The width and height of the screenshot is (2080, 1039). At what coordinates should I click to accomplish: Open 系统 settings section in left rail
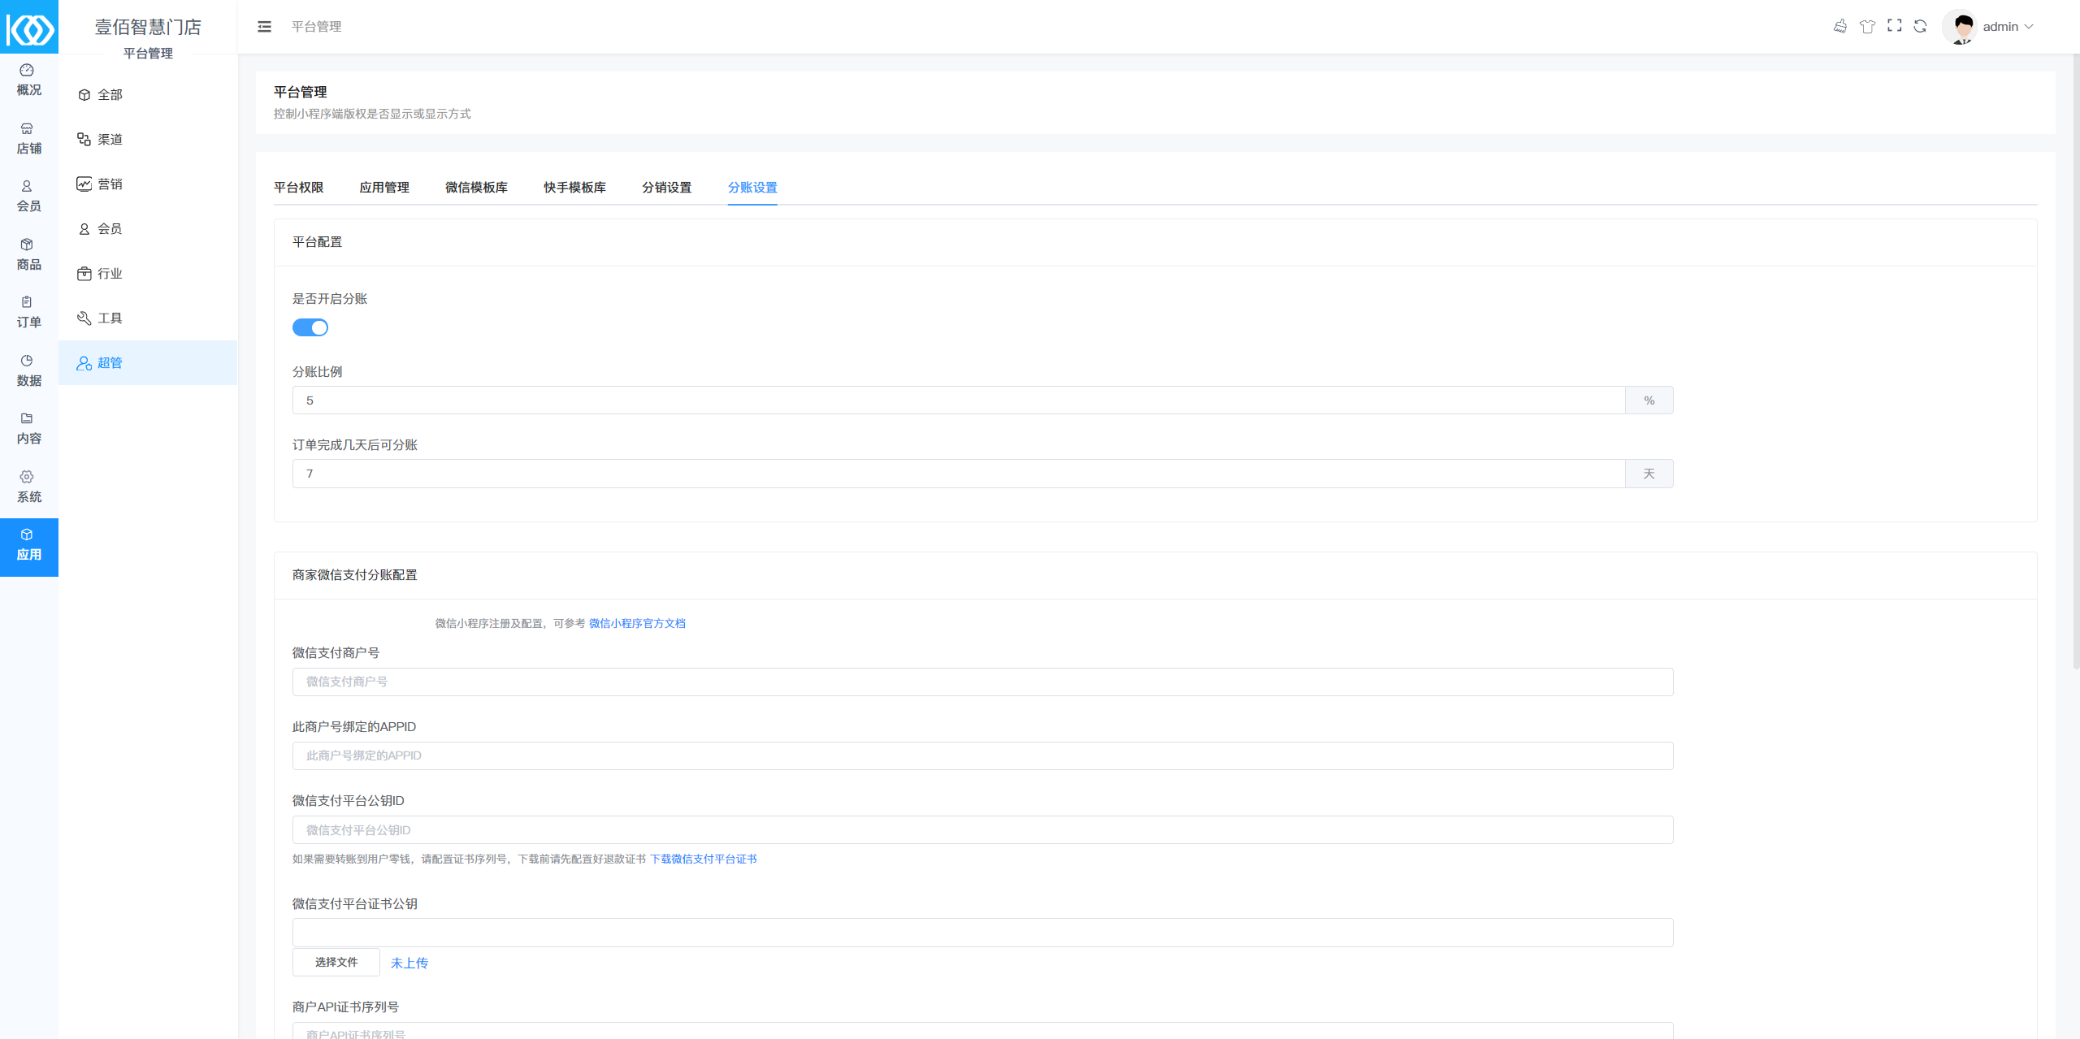pos(28,487)
